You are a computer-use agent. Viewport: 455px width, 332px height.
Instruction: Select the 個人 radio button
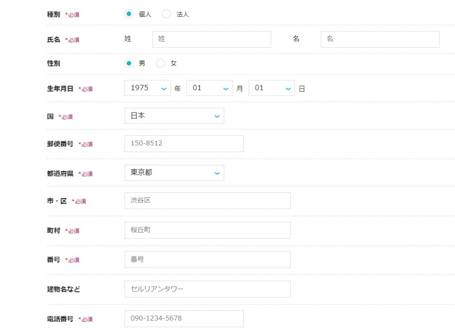tap(129, 14)
